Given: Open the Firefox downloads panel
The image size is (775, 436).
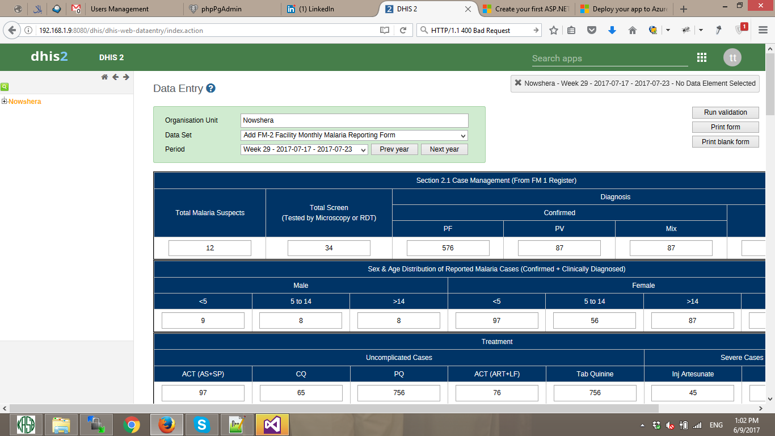Looking at the screenshot, I should tap(612, 31).
